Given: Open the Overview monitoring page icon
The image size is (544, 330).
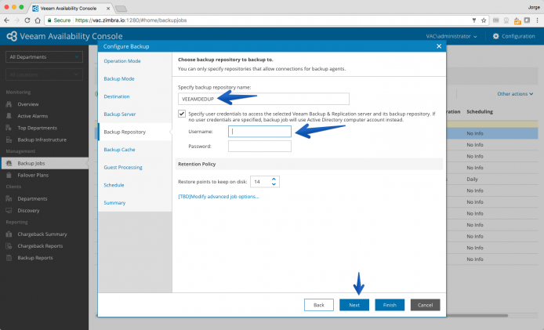Looking at the screenshot, I should [9, 104].
